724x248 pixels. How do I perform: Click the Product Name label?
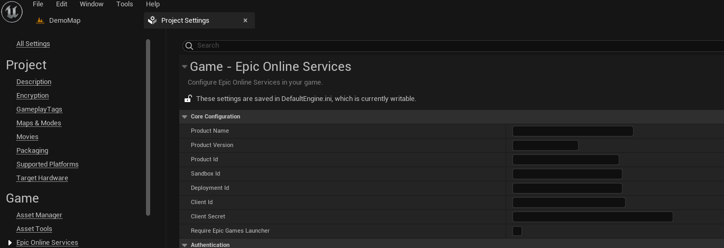210,131
